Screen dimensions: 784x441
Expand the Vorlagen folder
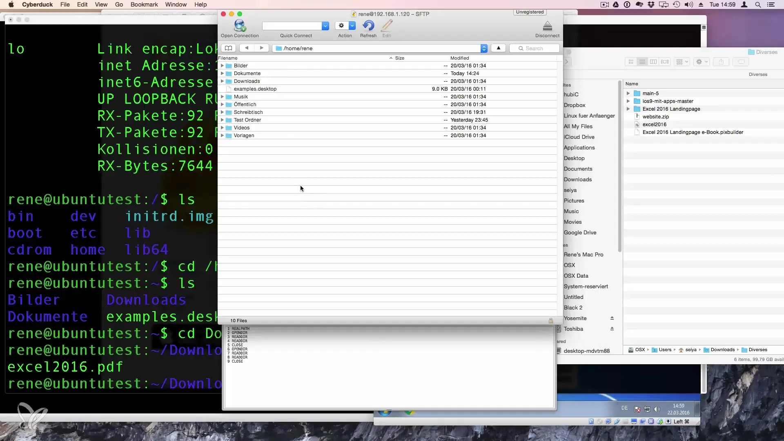222,136
